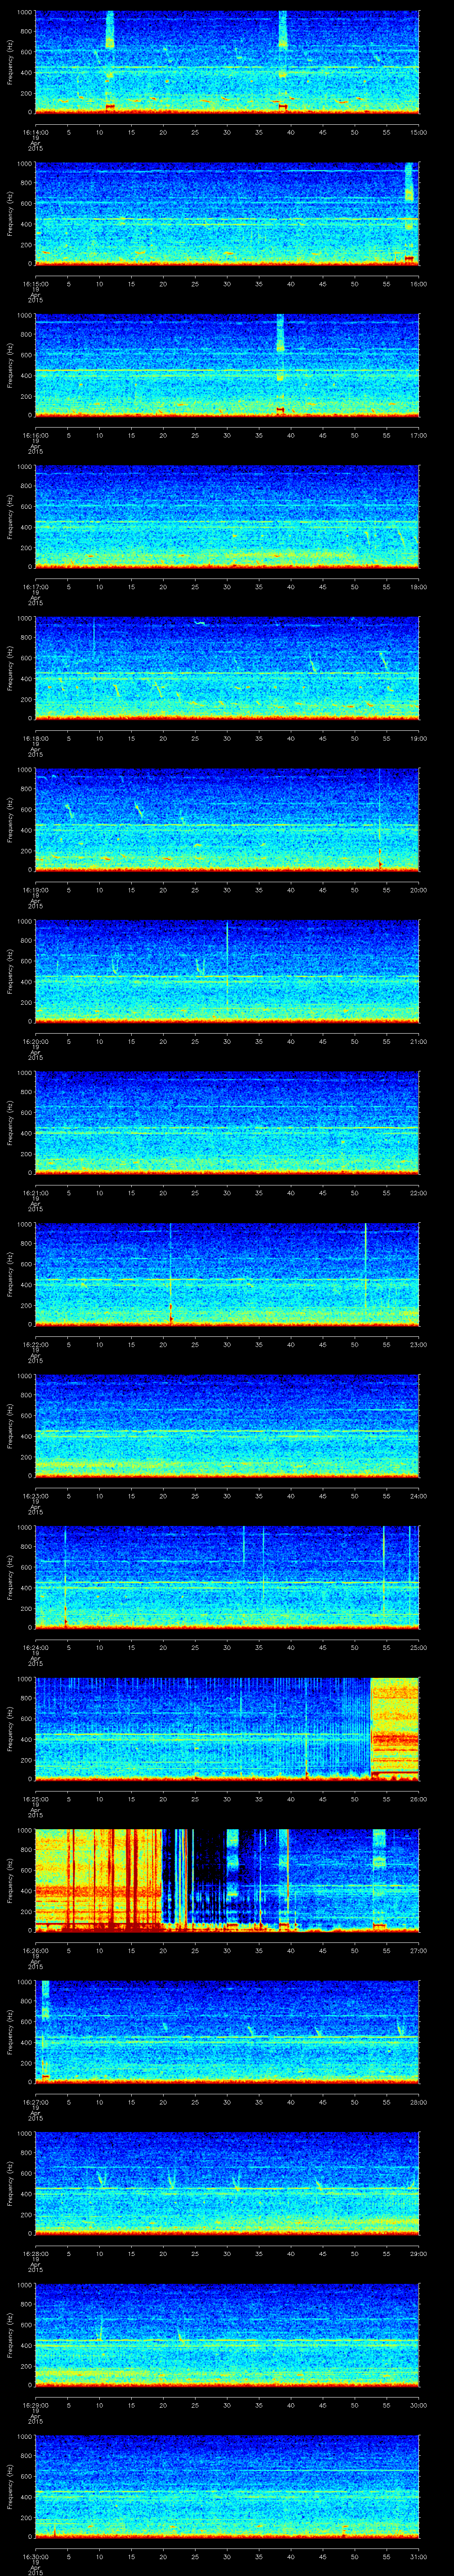454x2576 pixels.
Task: Click the 16:17:00 start time label
Action: tap(35, 588)
